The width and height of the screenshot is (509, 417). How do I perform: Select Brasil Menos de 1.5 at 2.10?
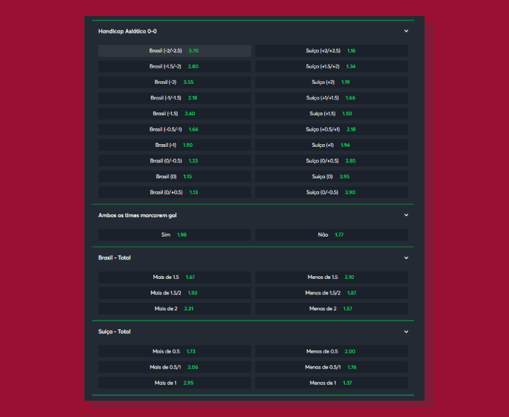point(332,278)
